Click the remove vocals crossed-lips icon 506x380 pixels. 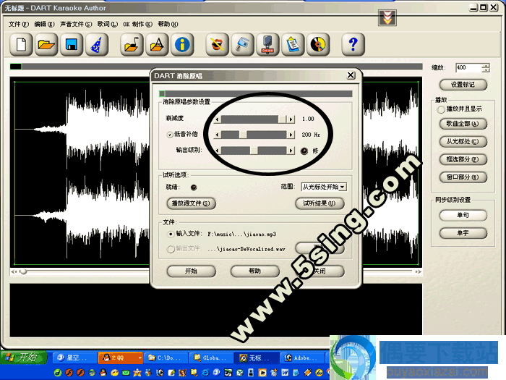click(x=218, y=44)
